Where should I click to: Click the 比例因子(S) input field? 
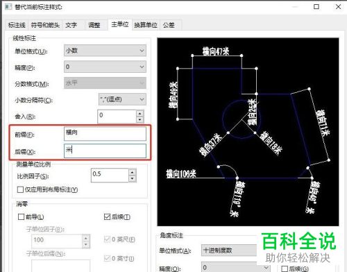(110, 176)
